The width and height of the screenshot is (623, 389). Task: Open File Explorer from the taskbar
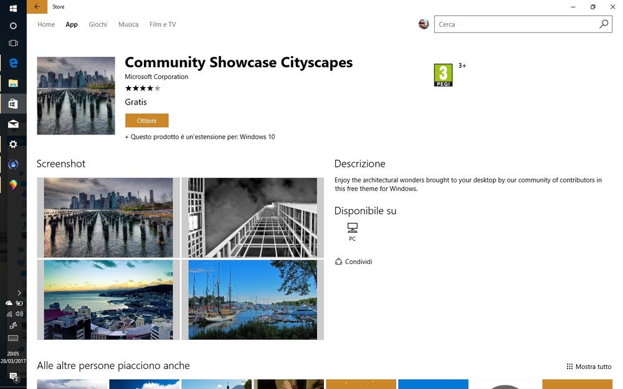tap(13, 83)
